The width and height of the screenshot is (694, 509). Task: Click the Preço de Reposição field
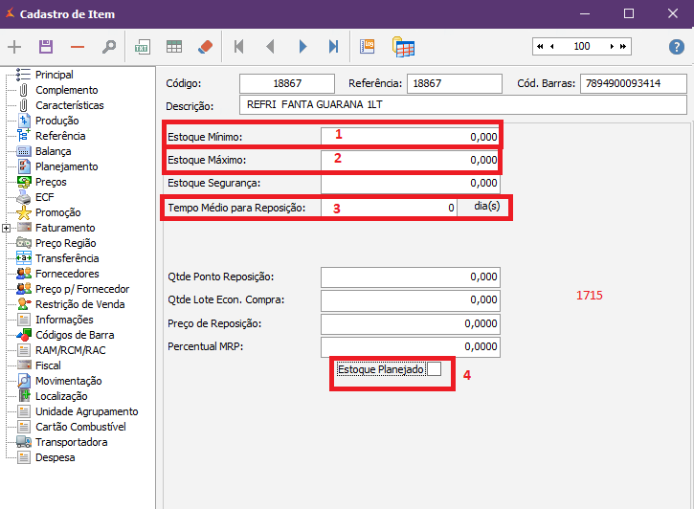click(x=411, y=323)
